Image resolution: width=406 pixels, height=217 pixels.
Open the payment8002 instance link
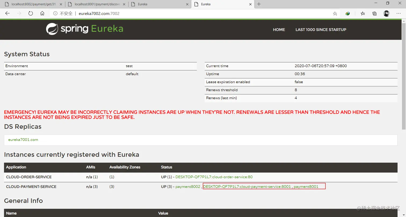[188, 186]
